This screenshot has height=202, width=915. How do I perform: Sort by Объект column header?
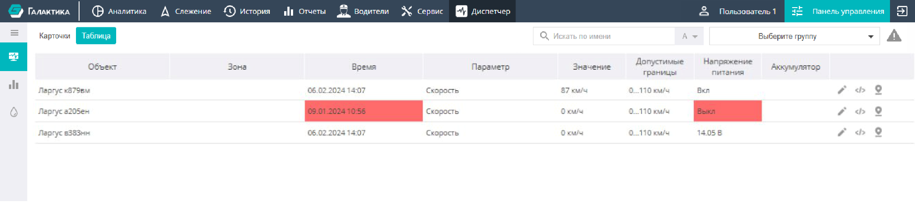[102, 67]
